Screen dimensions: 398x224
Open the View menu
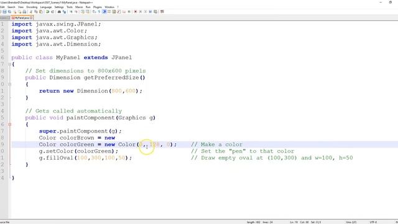point(21,7)
